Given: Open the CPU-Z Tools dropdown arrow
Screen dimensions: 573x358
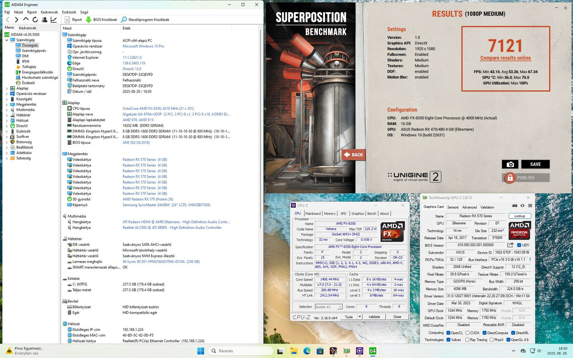Looking at the screenshot, I should pyautogui.click(x=360, y=317).
